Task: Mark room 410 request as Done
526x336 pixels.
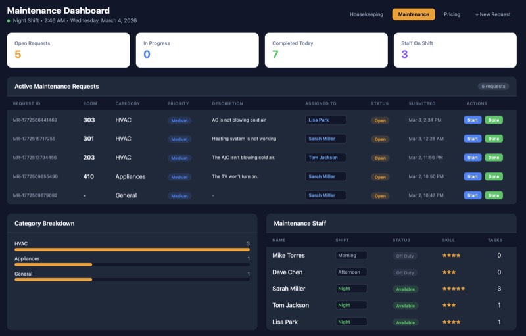Action: (x=494, y=176)
